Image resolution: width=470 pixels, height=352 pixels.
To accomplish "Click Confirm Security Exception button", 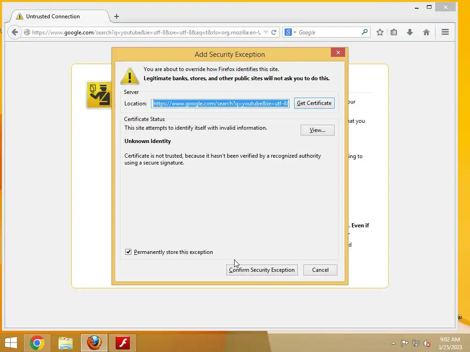I will (x=262, y=270).
